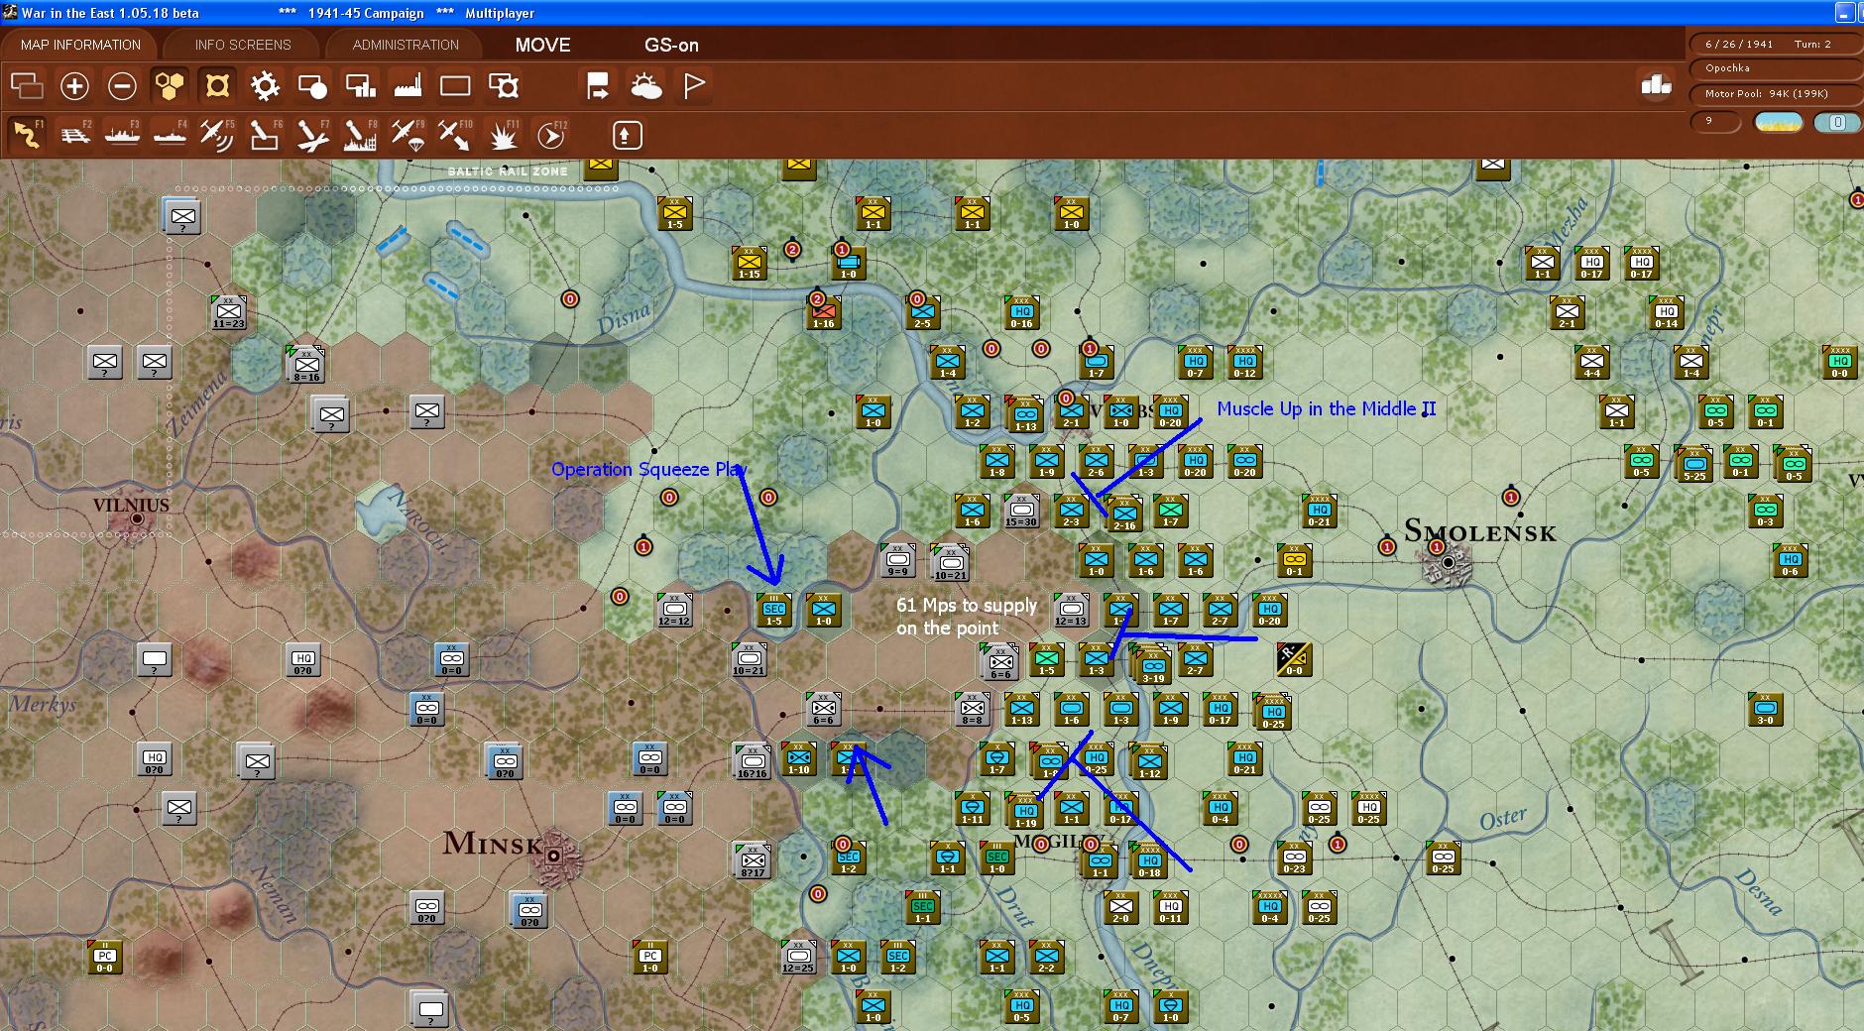The width and height of the screenshot is (1864, 1031).
Task: Select the 5-25 Soviet unit
Action: 1693,464
